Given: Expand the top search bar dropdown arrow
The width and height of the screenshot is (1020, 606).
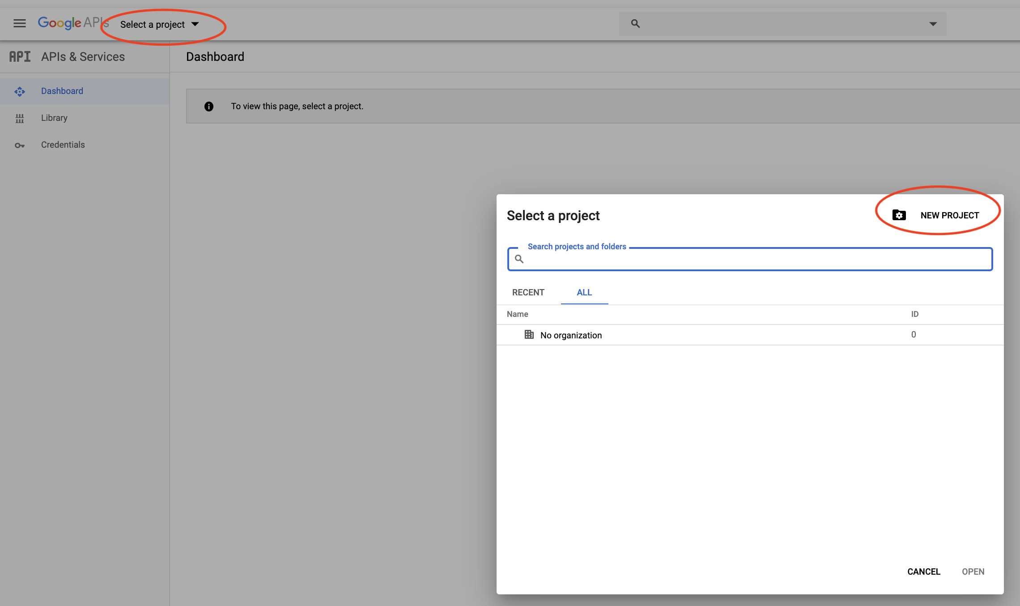Looking at the screenshot, I should coord(933,24).
